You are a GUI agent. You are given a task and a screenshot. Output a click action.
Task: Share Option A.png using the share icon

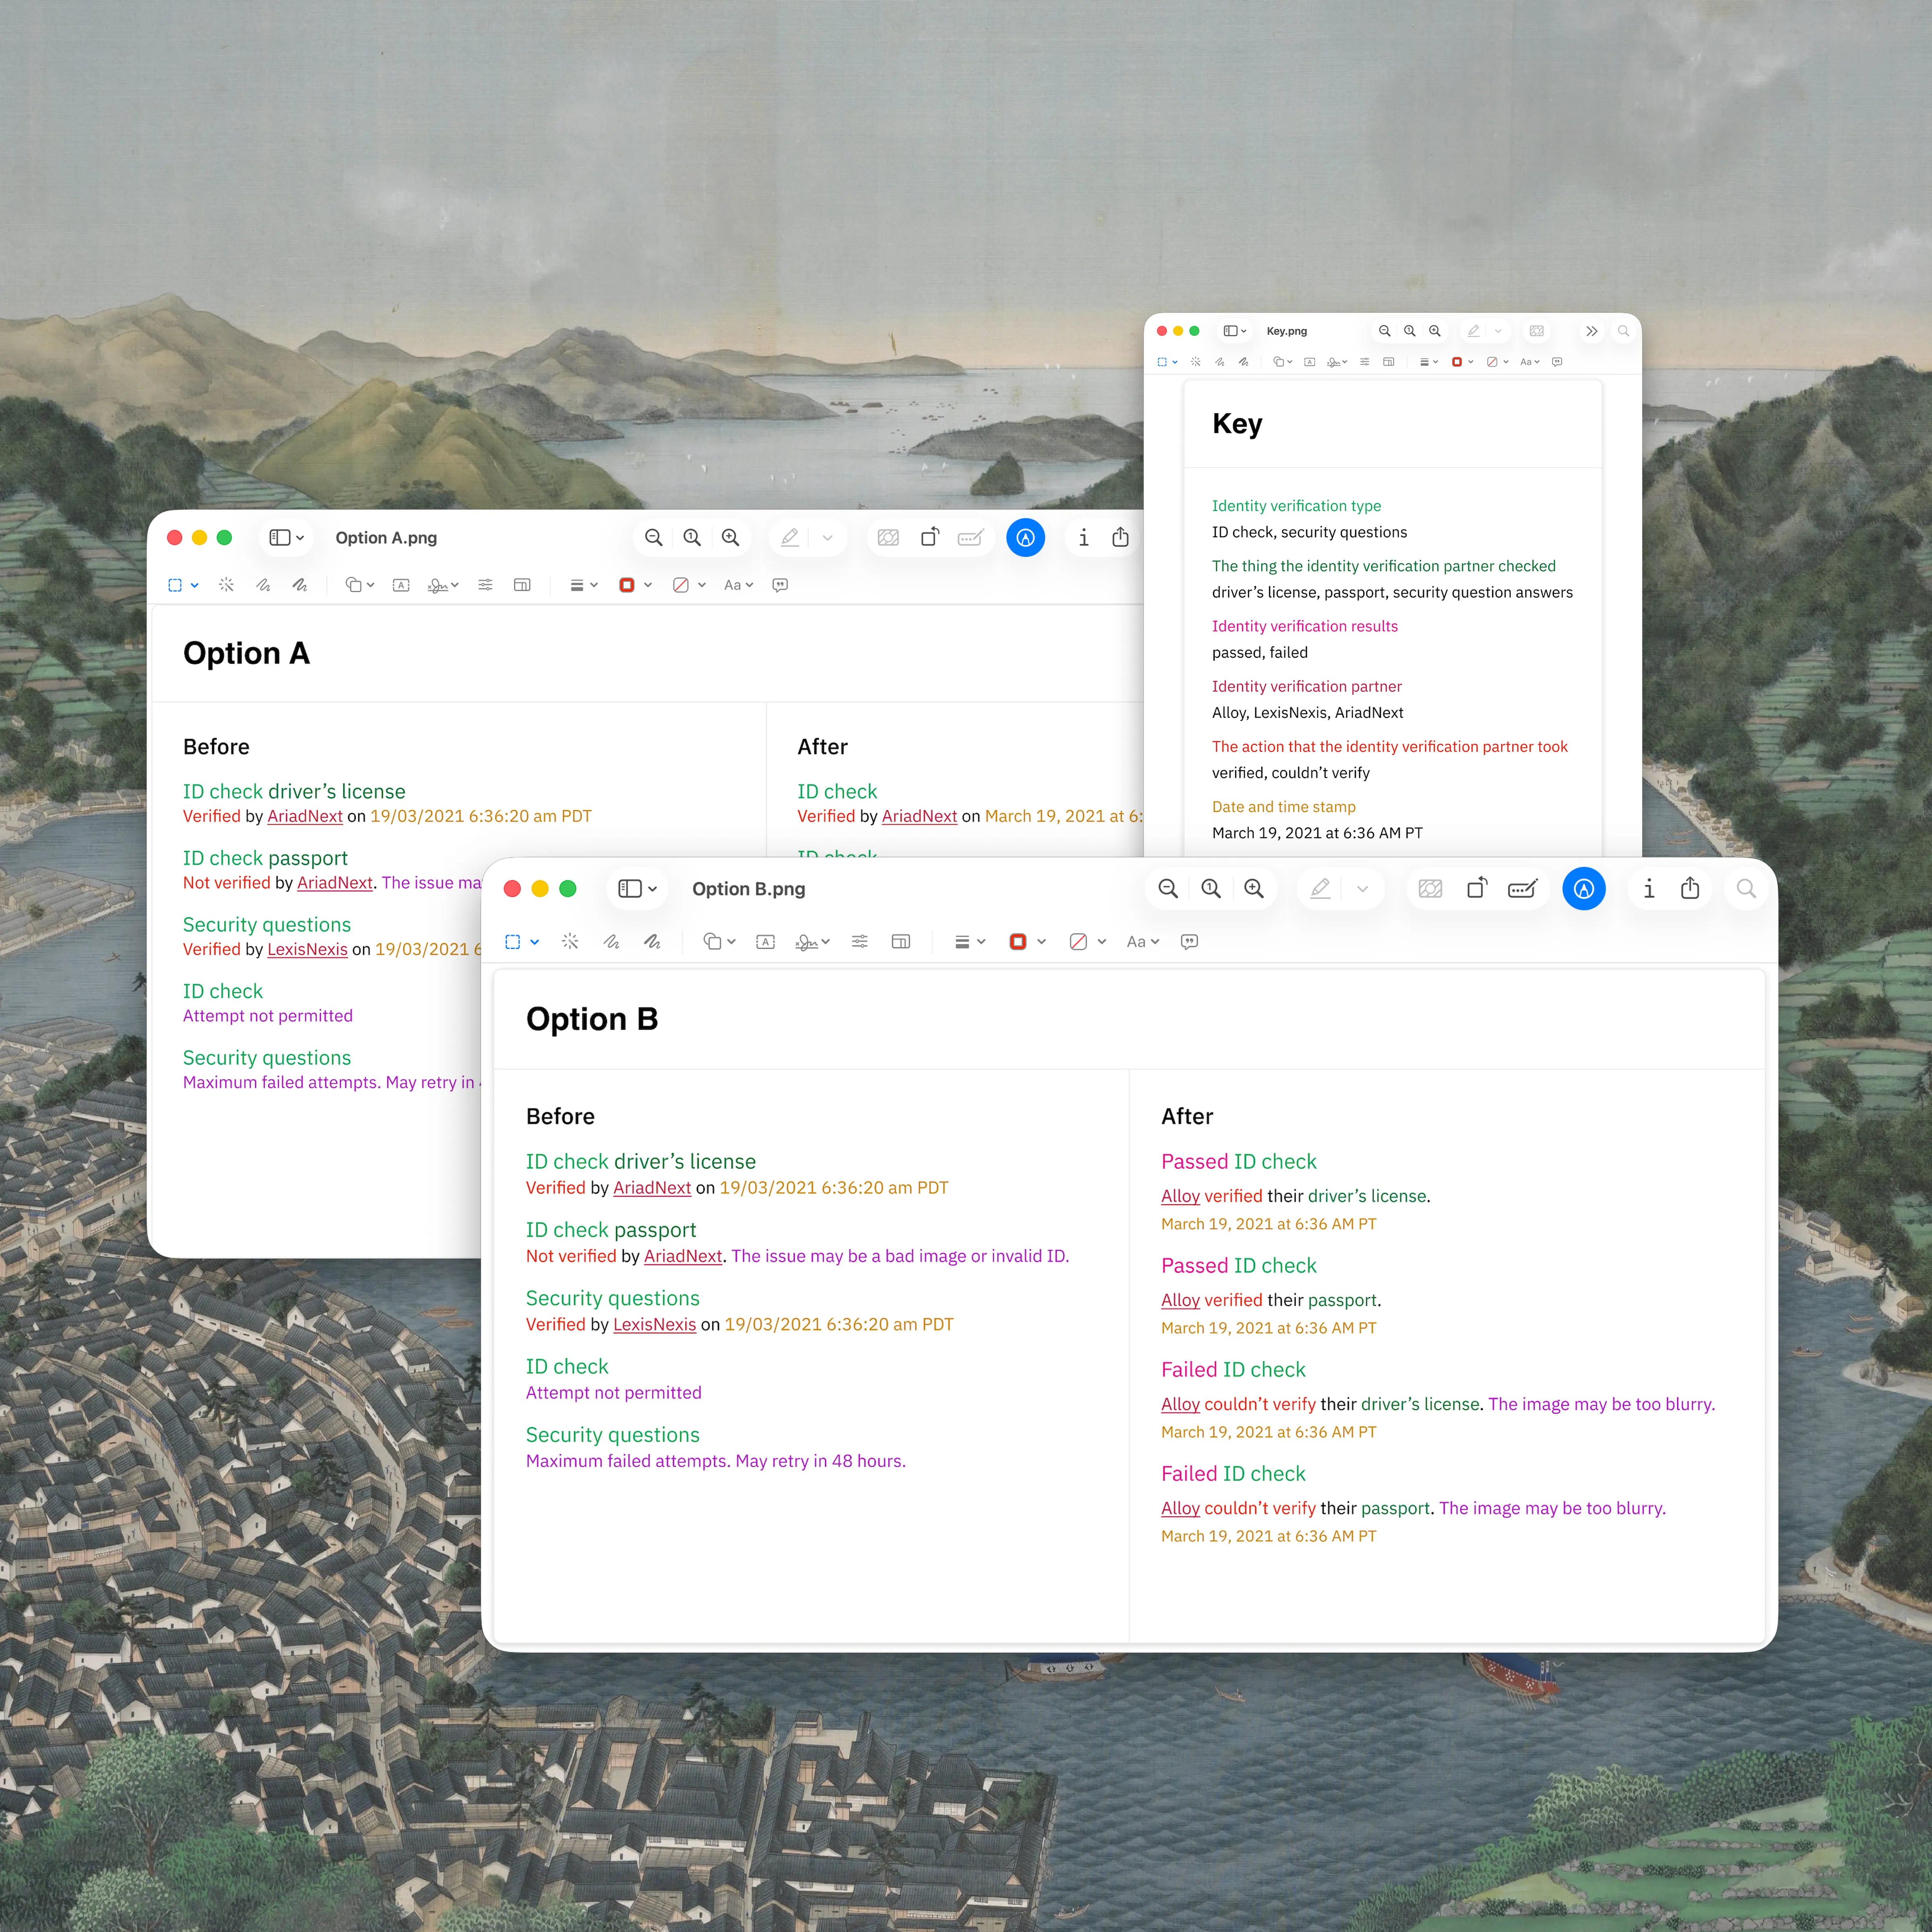coord(1120,537)
